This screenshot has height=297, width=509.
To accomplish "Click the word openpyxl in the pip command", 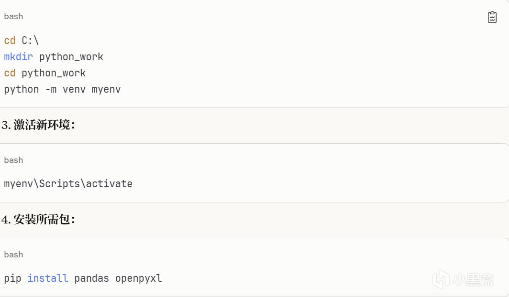I will 139,278.
